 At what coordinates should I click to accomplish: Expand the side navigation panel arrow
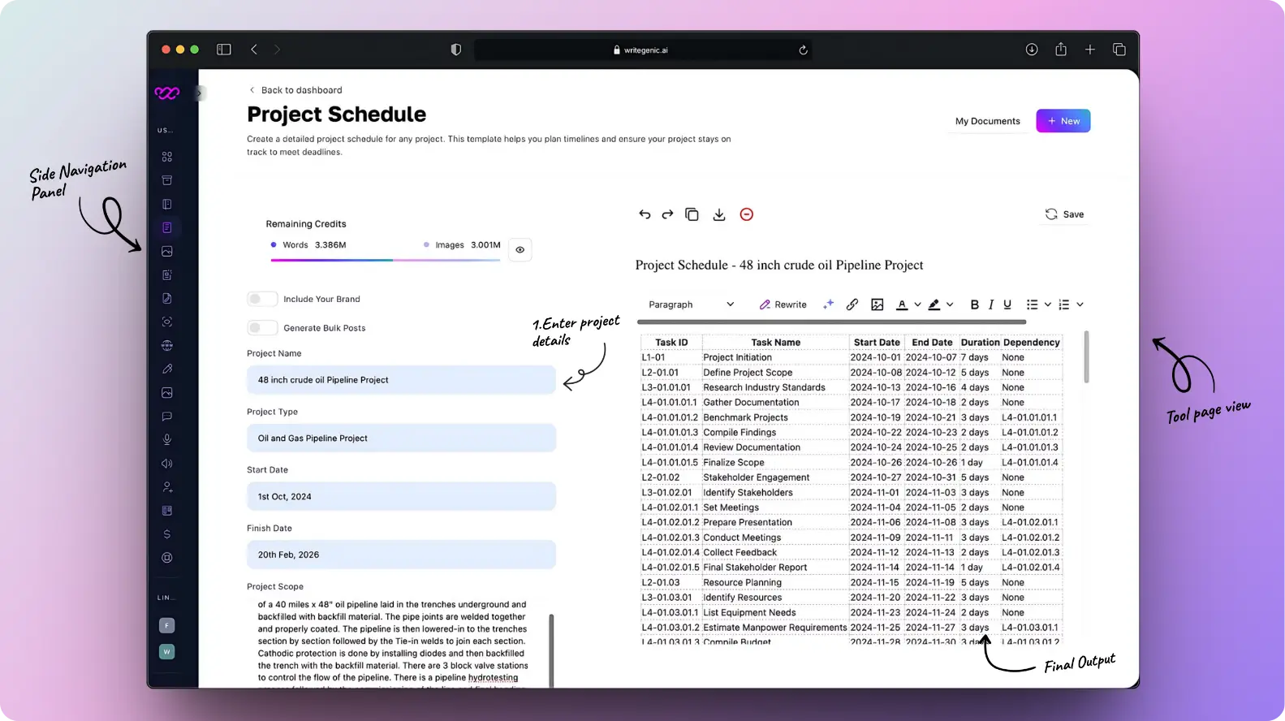(x=199, y=93)
